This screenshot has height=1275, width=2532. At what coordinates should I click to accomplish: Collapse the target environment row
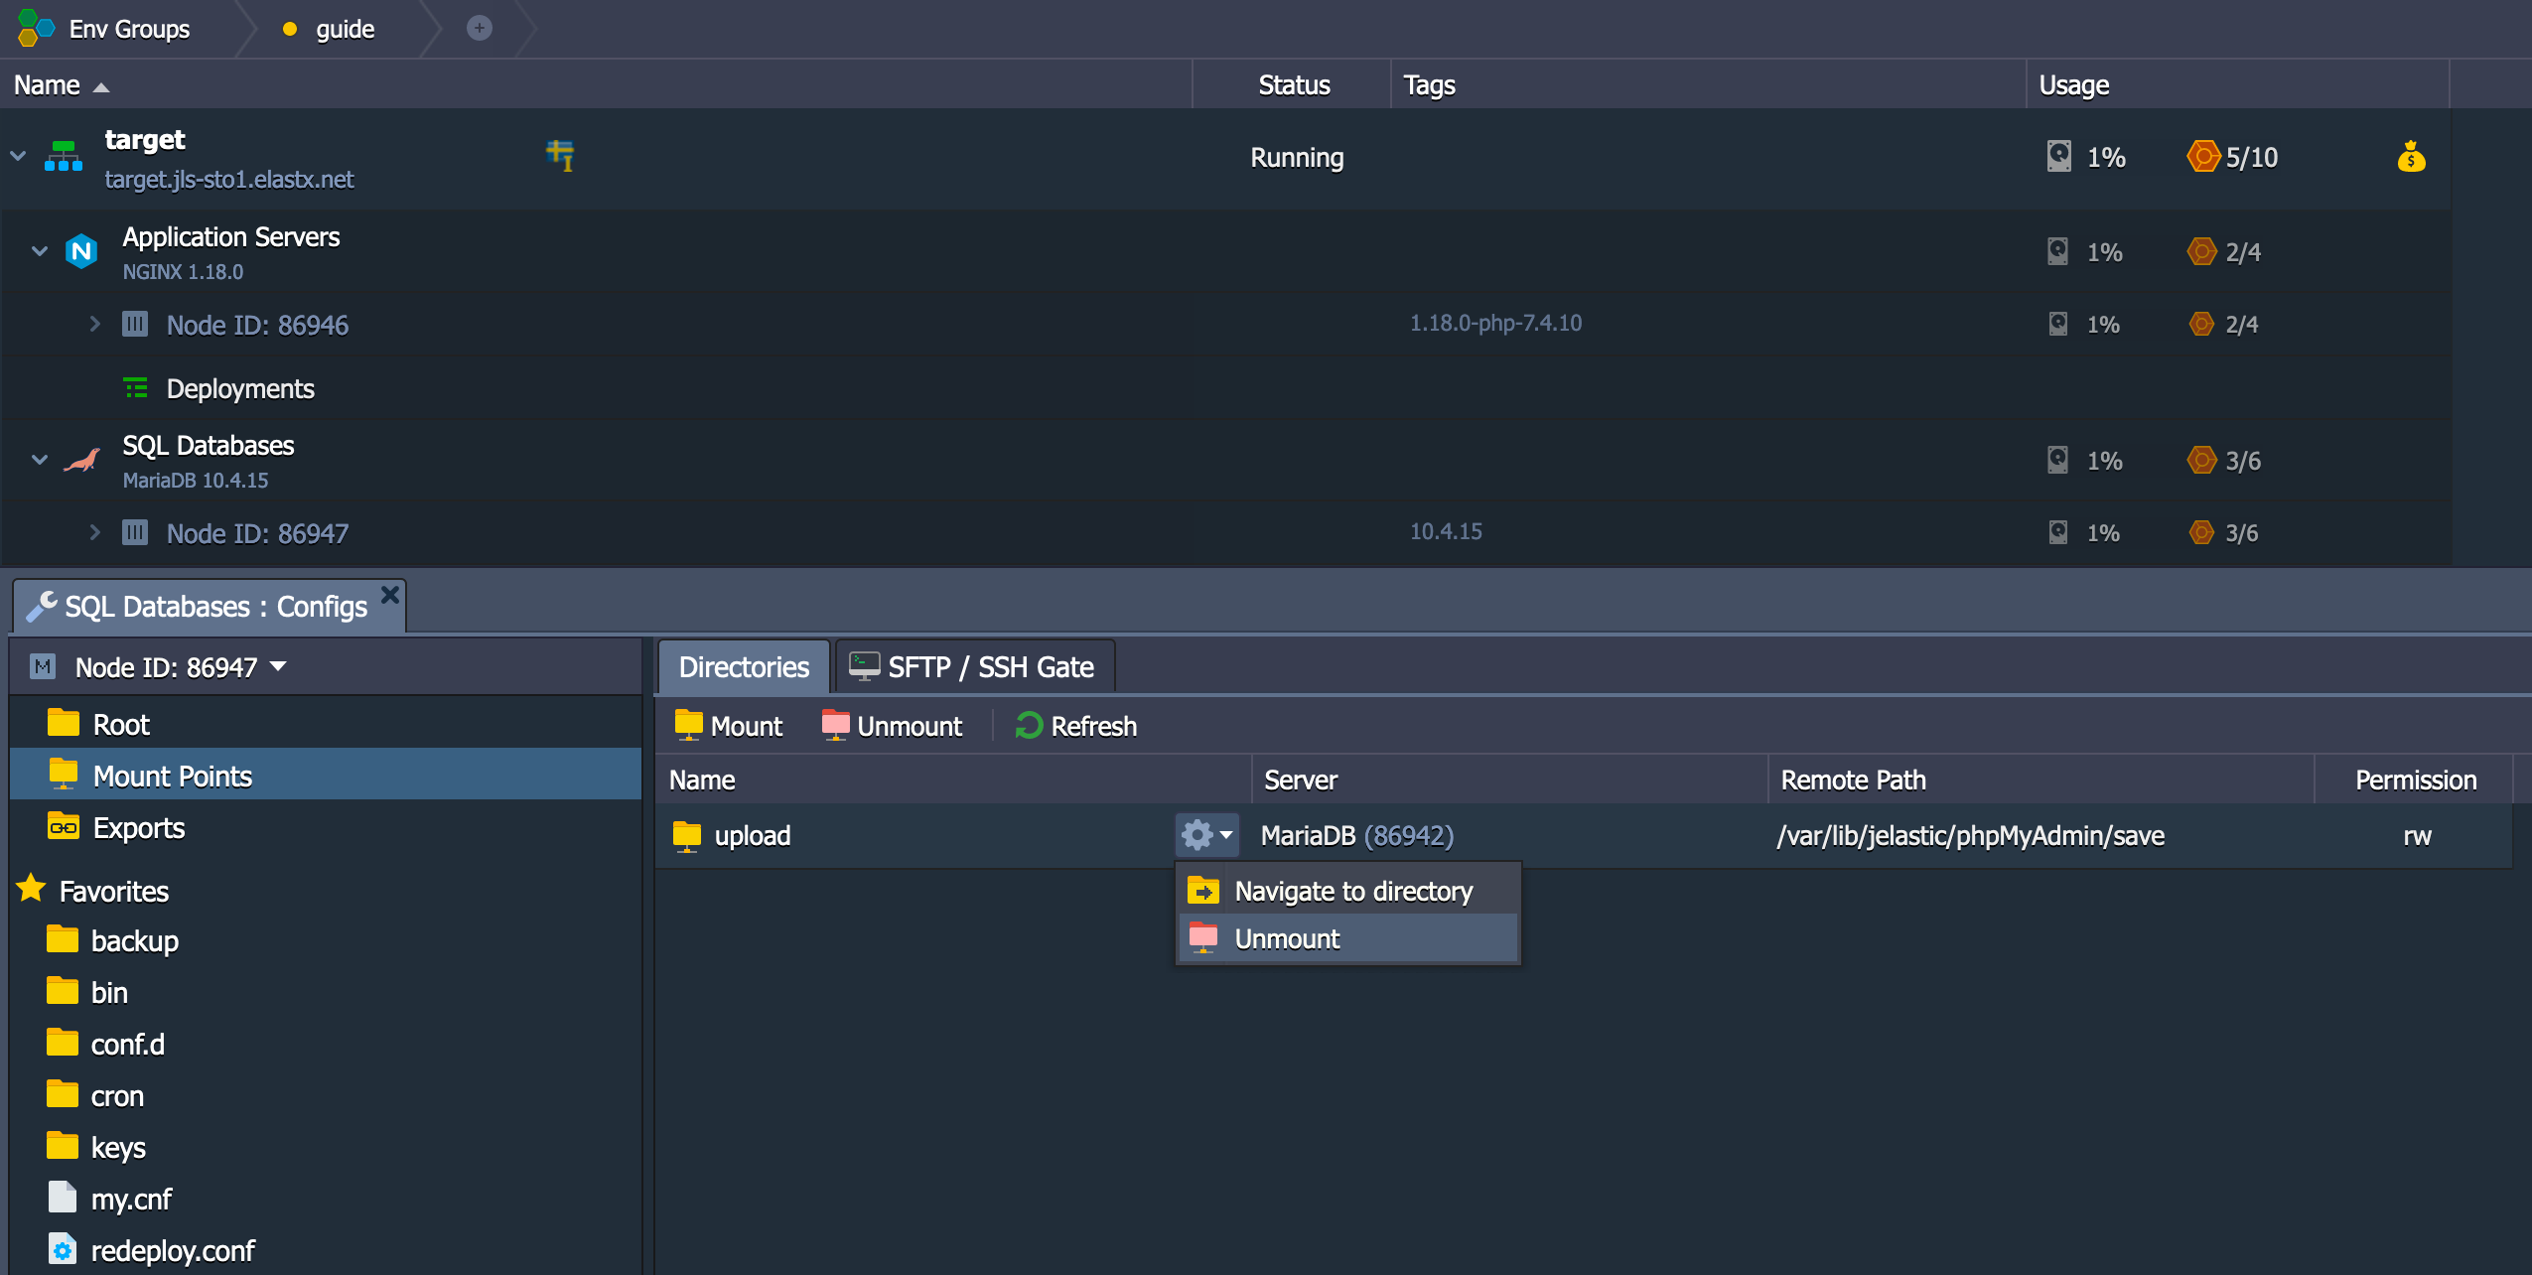18,156
